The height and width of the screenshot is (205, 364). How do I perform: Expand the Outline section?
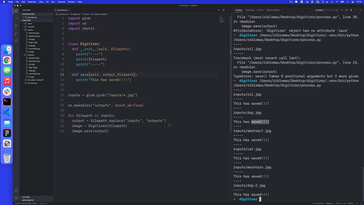pyautogui.click(x=26, y=197)
